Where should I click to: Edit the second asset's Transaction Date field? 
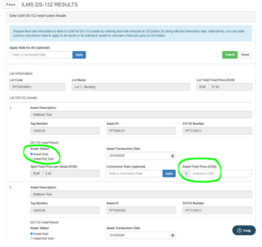point(138,235)
